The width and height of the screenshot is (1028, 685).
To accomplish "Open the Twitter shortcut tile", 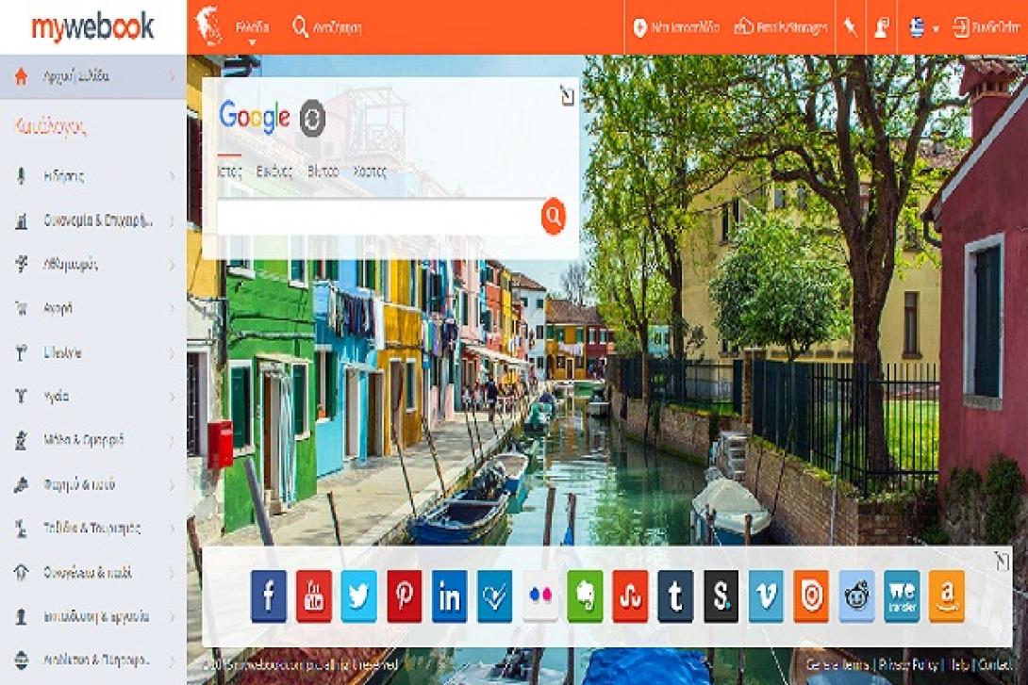I will pyautogui.click(x=359, y=596).
